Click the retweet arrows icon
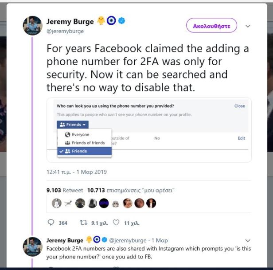Viewport: 273px width, 270px height. [82, 223]
